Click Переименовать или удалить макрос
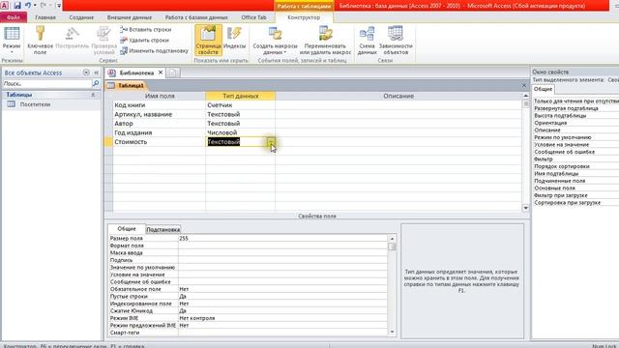This screenshot has height=348, width=619. 325,41
